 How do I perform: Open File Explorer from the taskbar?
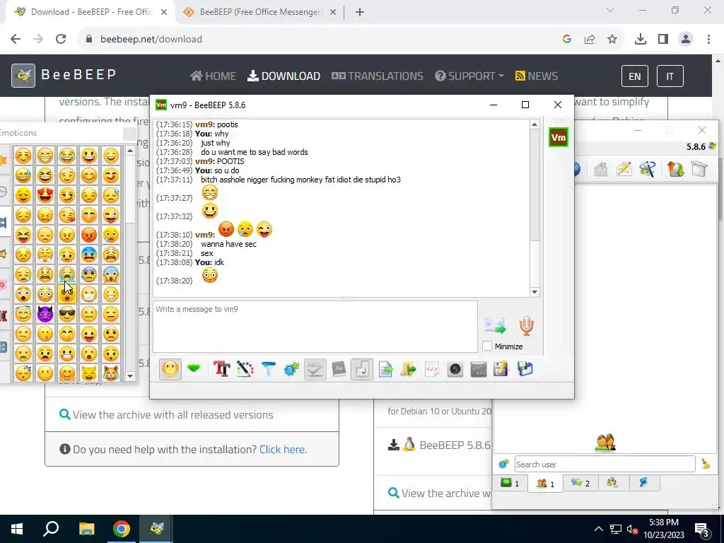[86, 529]
